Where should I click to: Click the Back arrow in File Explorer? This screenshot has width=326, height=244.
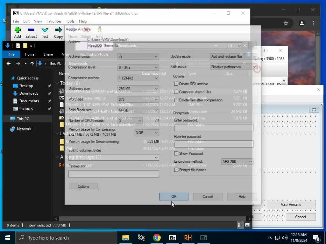9,64
